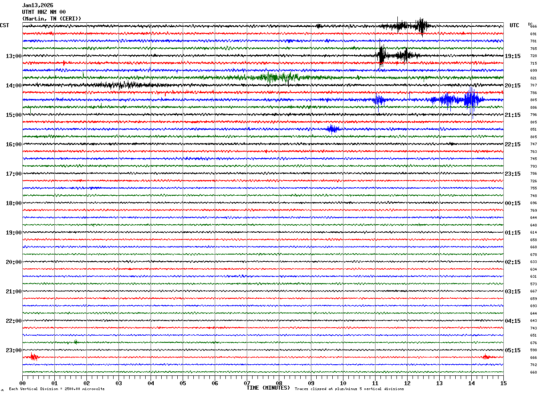
Task: Click the UTC timezone label
Action: (514, 25)
